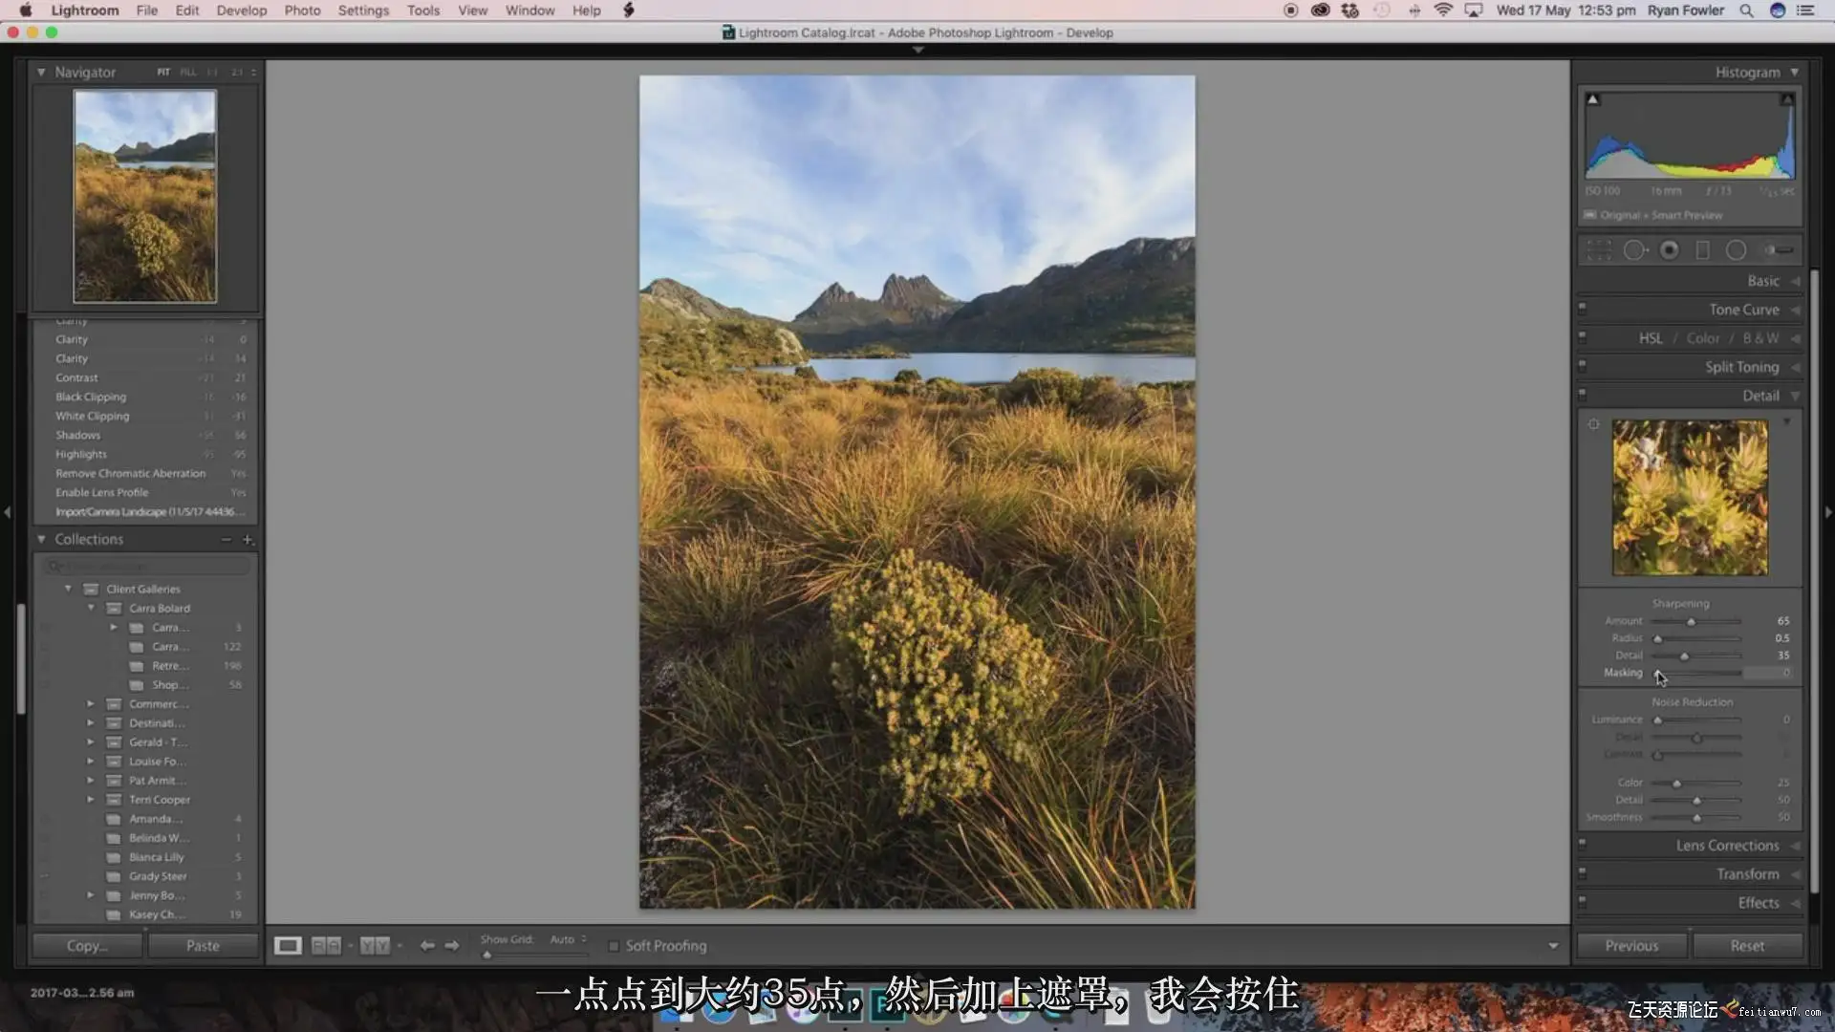
Task: Collapse the Client Galleries collection set
Action: click(68, 589)
